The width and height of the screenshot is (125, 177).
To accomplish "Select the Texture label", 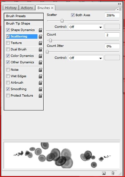I will pos(16,43).
